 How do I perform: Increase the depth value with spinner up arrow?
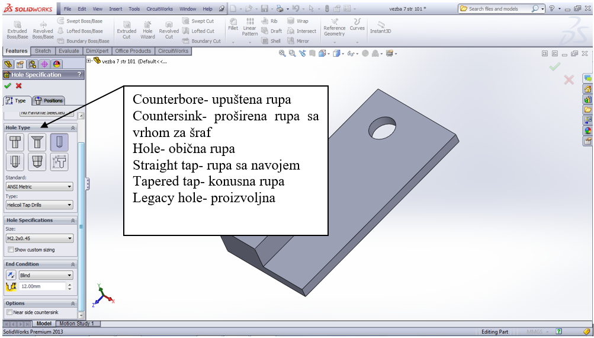coord(70,284)
